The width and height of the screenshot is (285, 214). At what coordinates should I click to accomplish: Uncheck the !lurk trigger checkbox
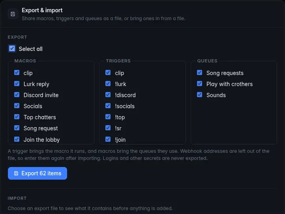(108, 84)
